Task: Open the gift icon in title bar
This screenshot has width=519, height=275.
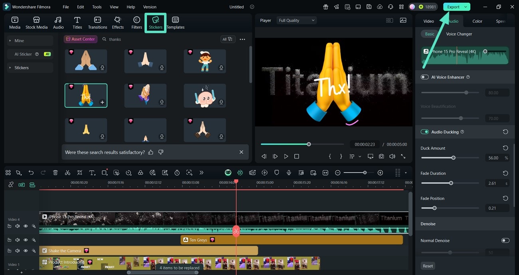Action: tap(326, 7)
